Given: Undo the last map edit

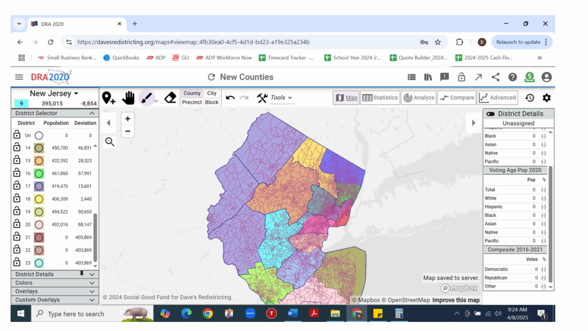Looking at the screenshot, I should (x=230, y=98).
